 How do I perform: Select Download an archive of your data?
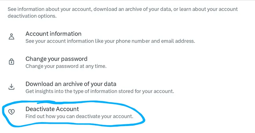(x=71, y=84)
